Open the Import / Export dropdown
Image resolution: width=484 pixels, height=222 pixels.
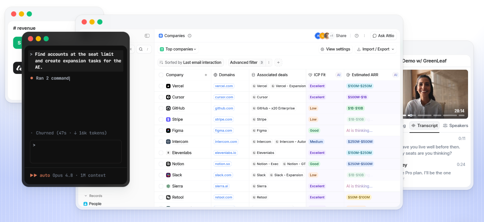tap(375, 49)
